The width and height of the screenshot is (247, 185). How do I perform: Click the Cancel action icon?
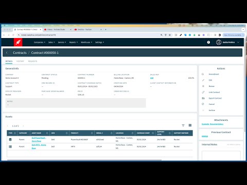click(203, 104)
